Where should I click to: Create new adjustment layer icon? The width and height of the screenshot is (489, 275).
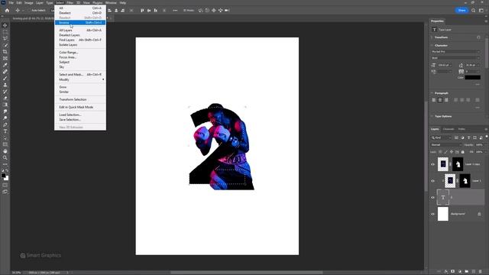coord(460,272)
